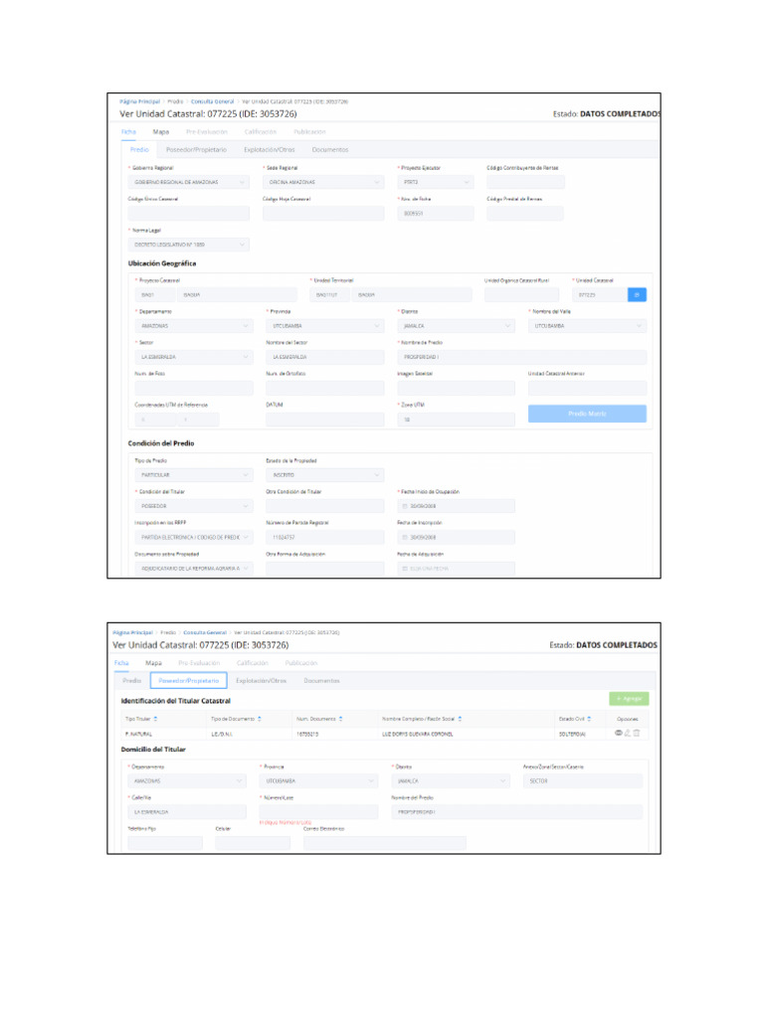
Task: Sort by Nombre Completo / Razón Social arrows
Action: (460, 719)
